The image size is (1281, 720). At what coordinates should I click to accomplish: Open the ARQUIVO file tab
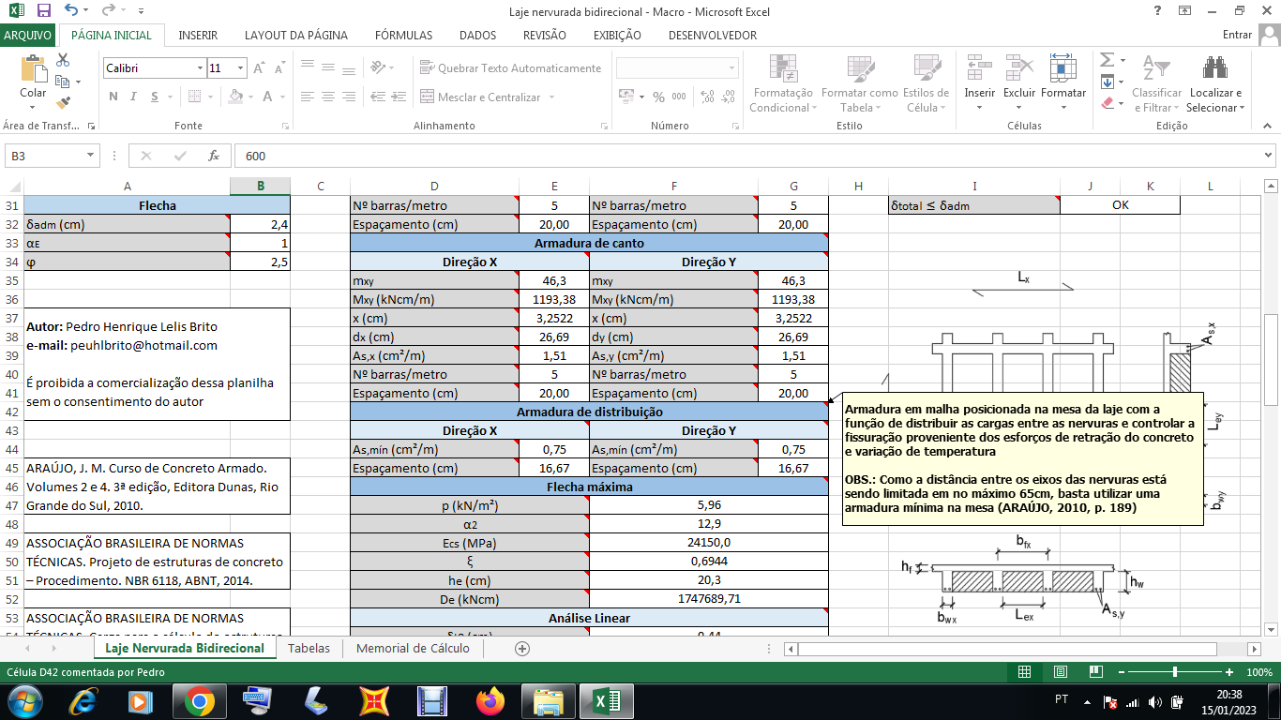tap(27, 36)
